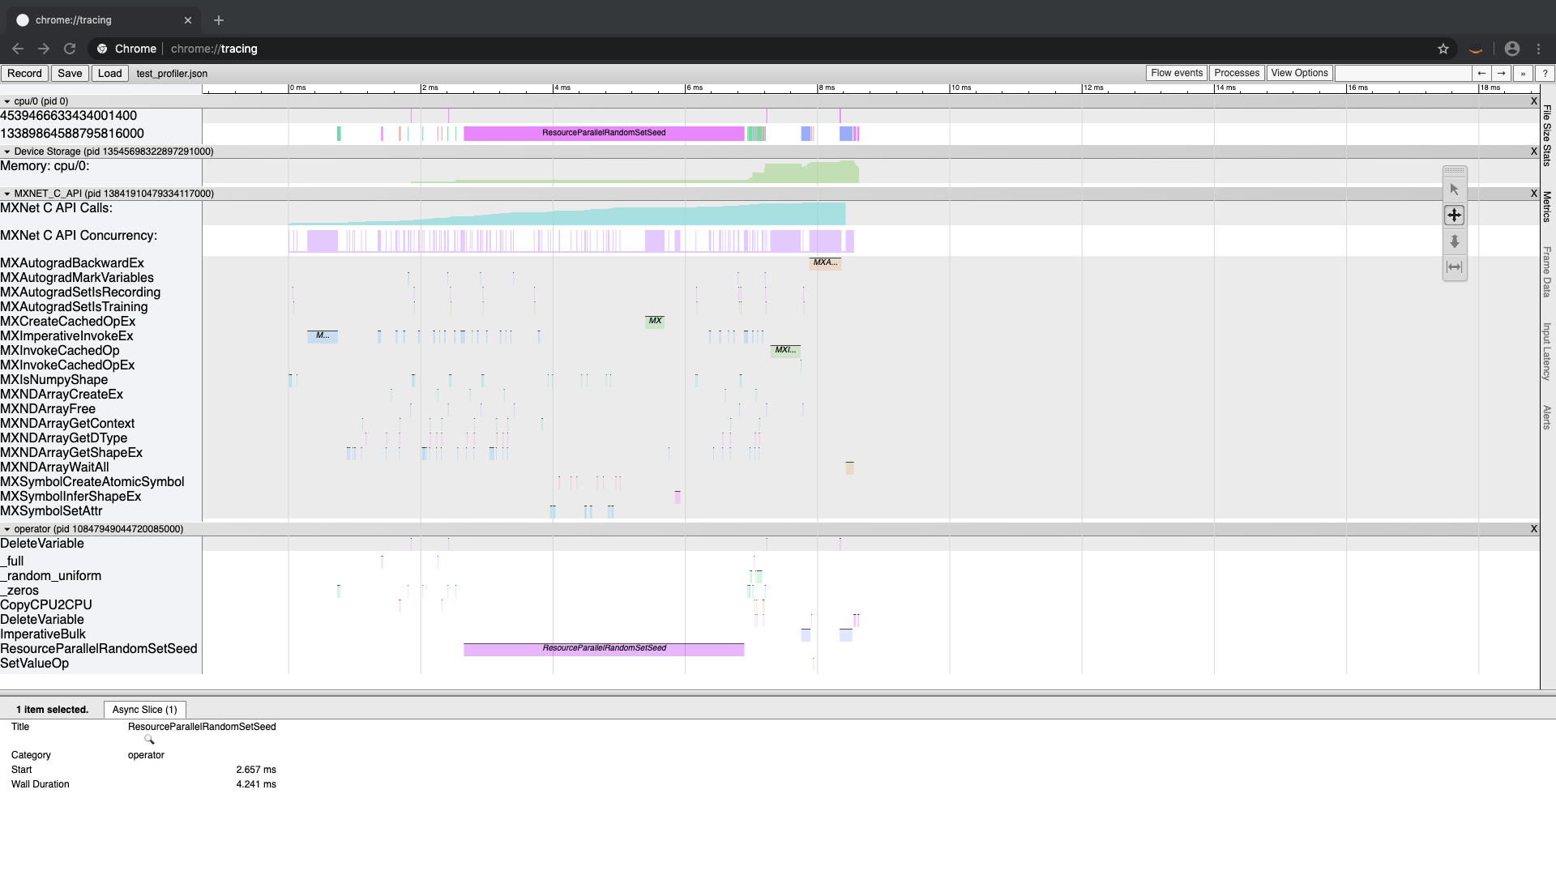
Task: Close the cpu/0 process track
Action: point(1533,101)
